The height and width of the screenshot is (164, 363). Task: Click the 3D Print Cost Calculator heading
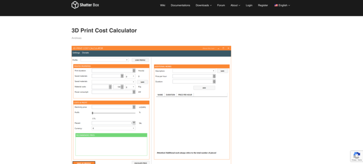point(104,30)
